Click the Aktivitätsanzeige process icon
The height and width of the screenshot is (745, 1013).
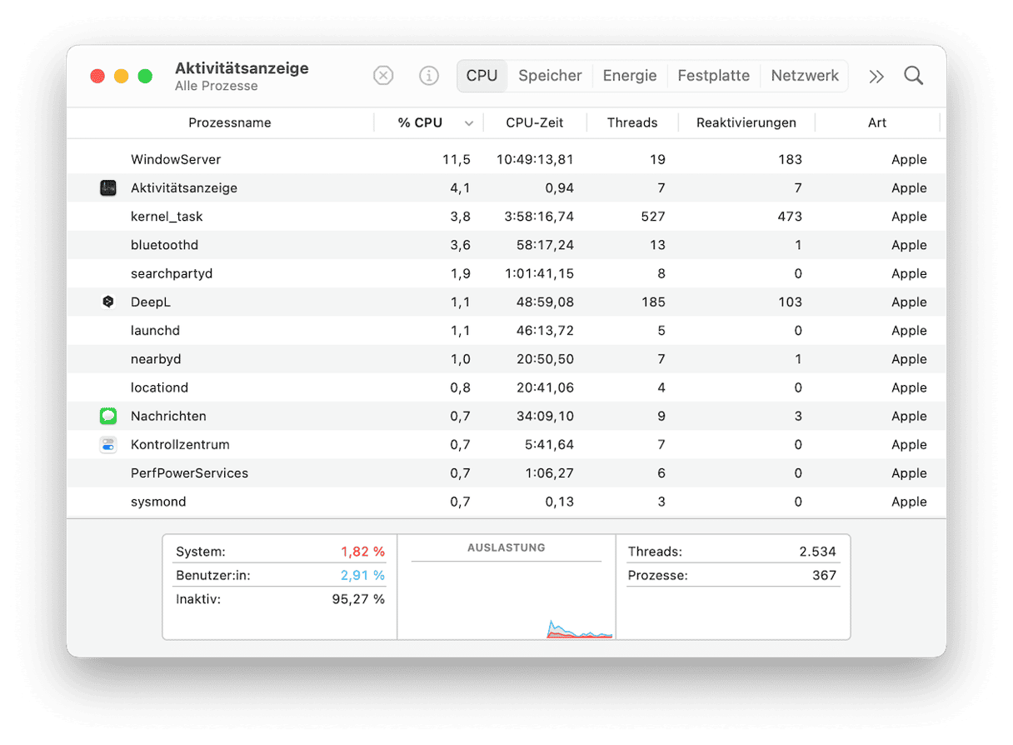pos(108,188)
